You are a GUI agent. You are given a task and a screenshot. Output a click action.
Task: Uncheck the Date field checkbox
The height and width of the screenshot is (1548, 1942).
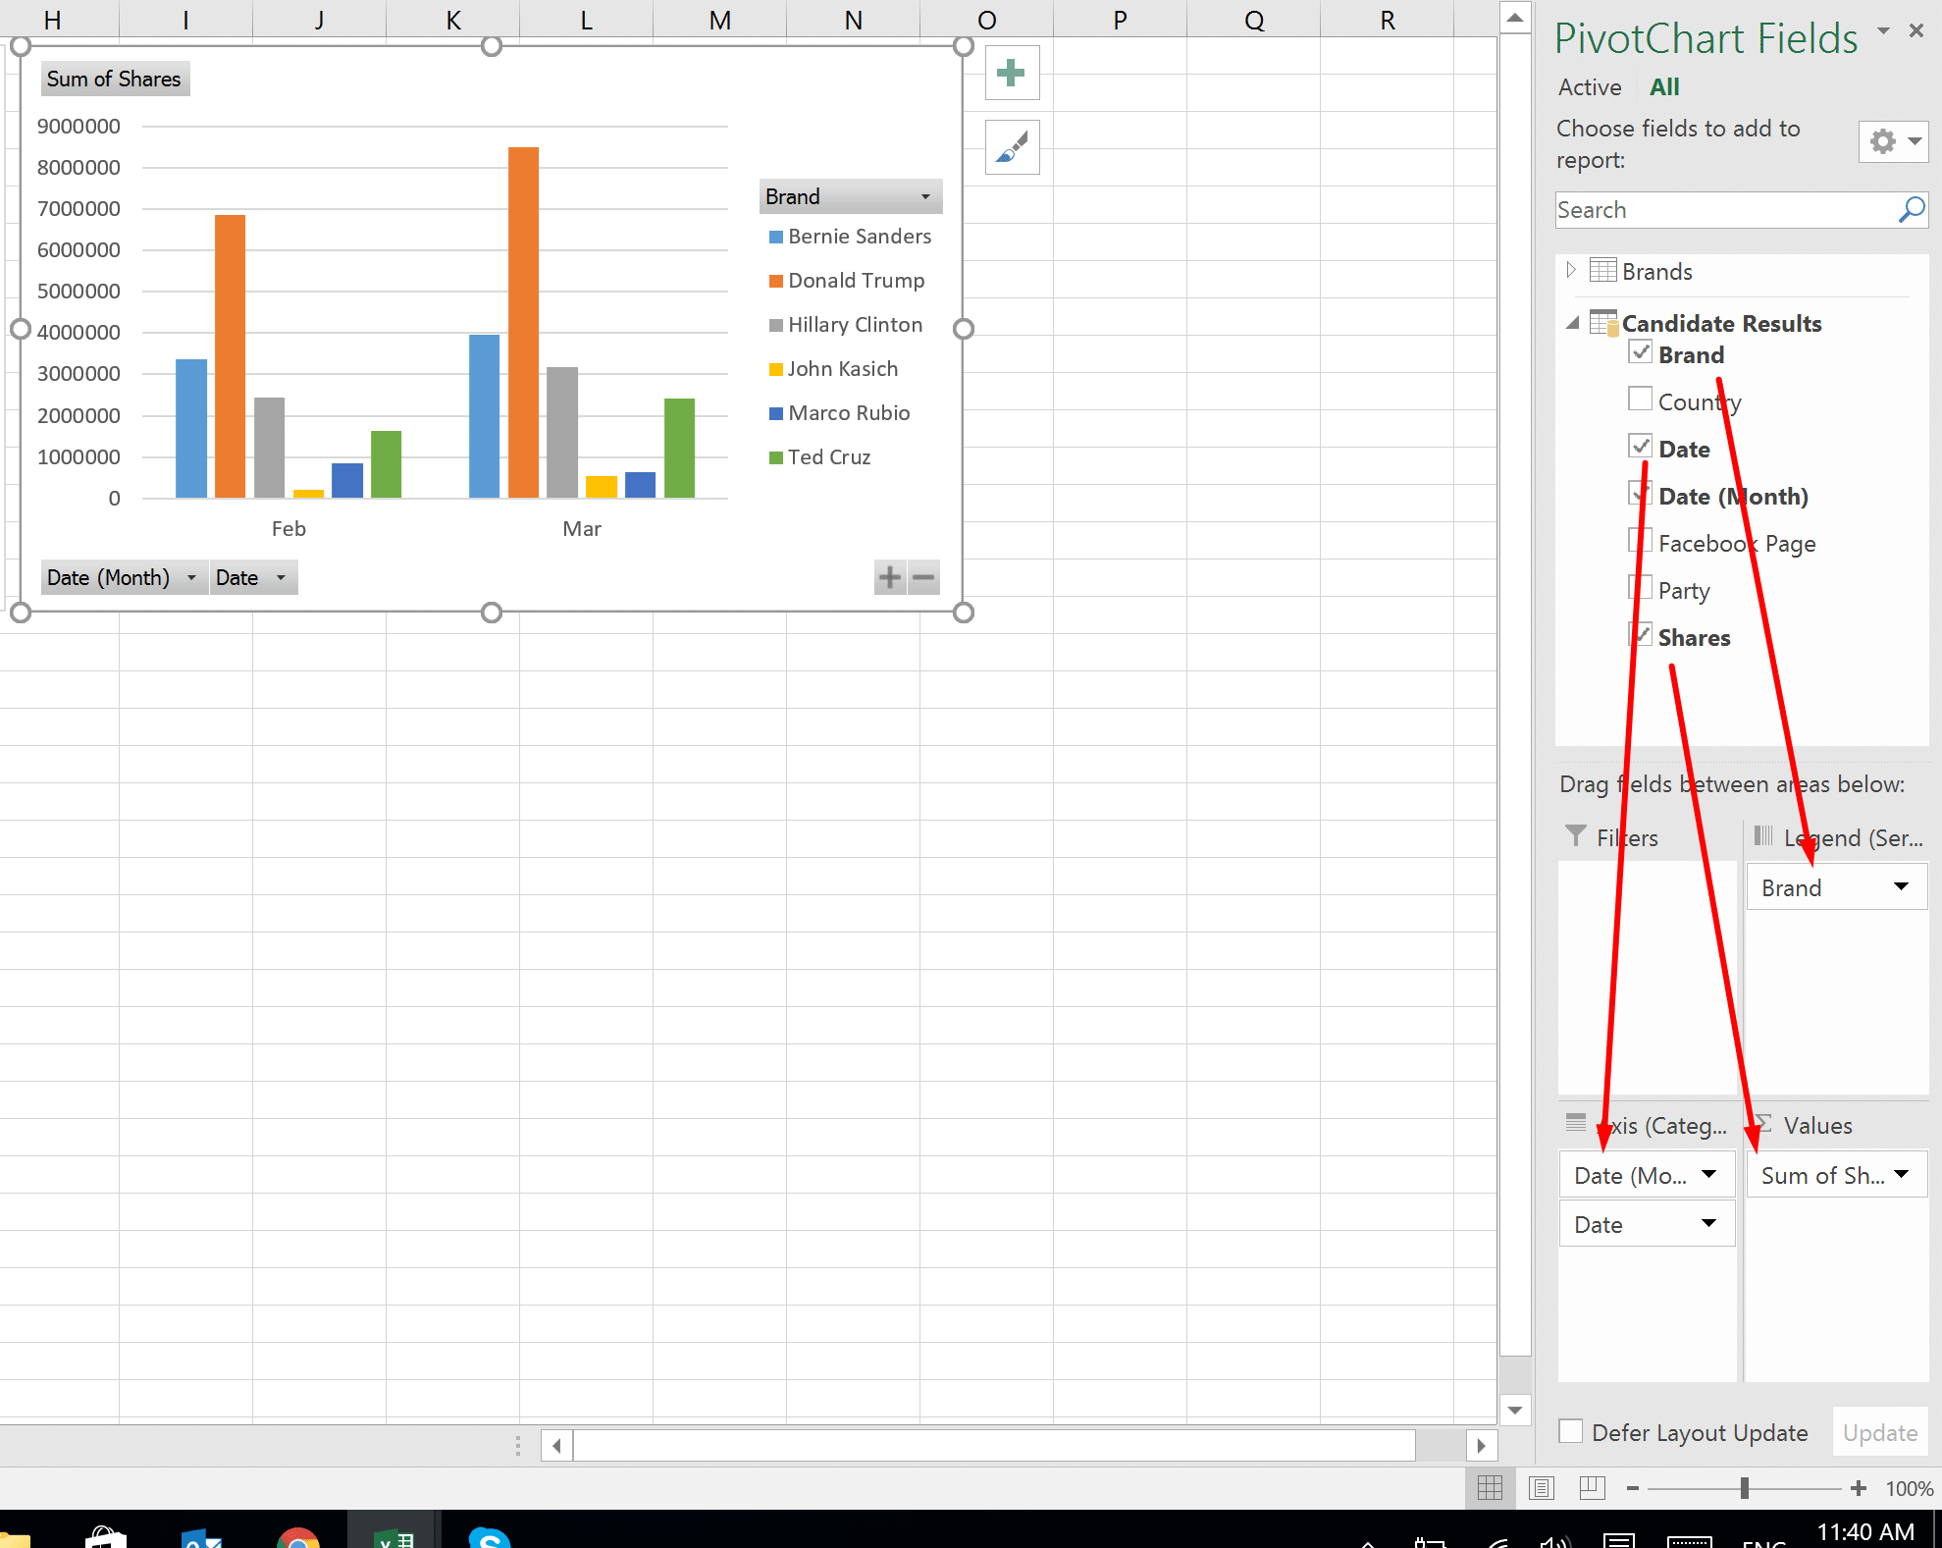(x=1640, y=446)
